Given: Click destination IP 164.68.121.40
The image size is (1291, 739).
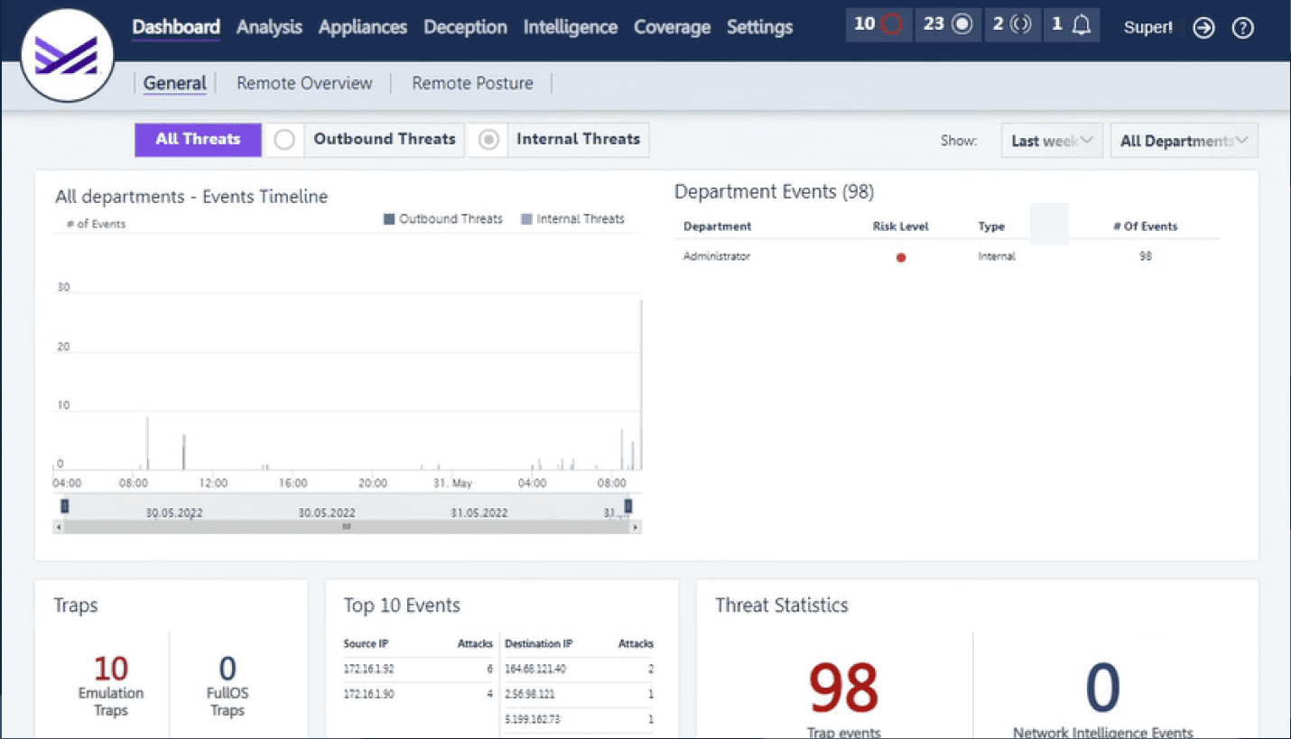Looking at the screenshot, I should click(535, 670).
